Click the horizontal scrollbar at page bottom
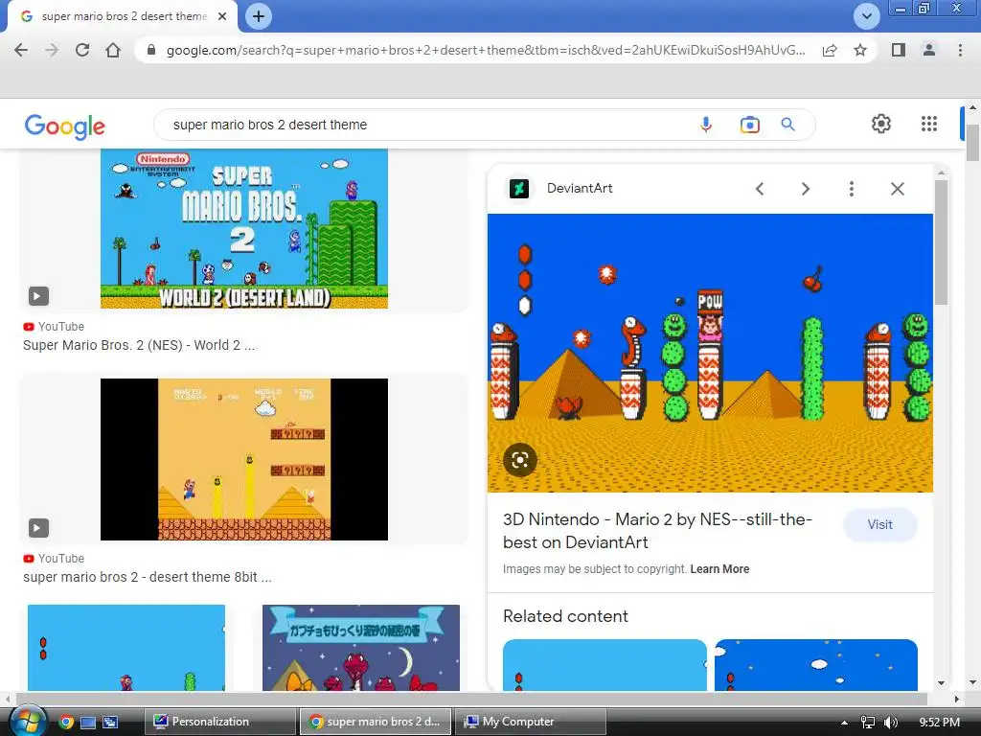The height and width of the screenshot is (736, 981). pos(471,698)
